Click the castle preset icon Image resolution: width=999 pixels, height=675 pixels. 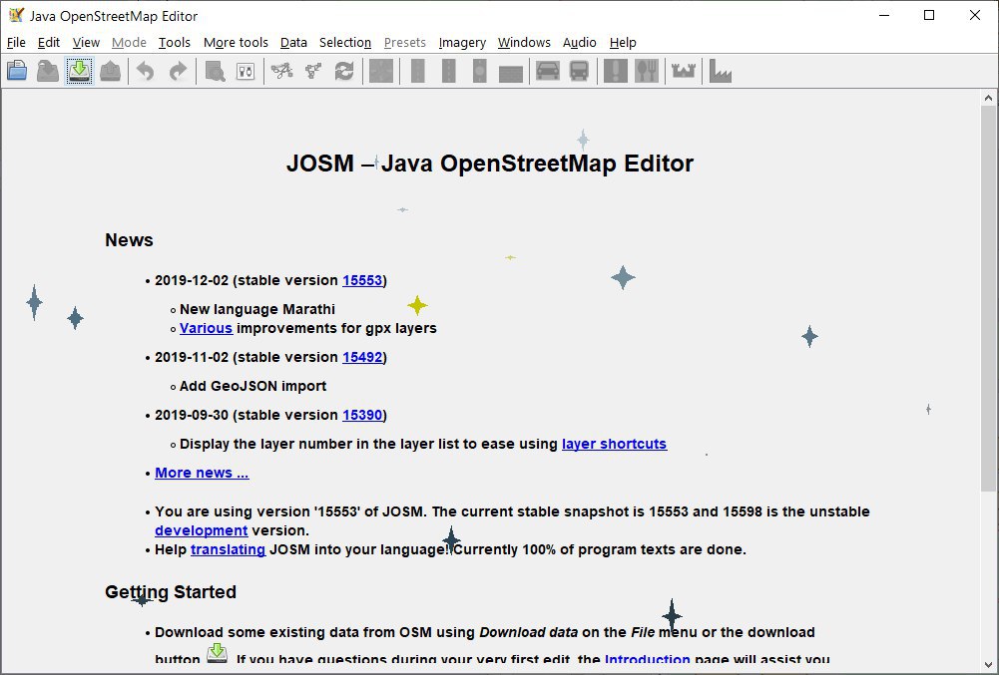click(683, 71)
